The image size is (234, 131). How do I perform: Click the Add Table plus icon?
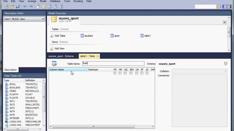tap(52, 36)
